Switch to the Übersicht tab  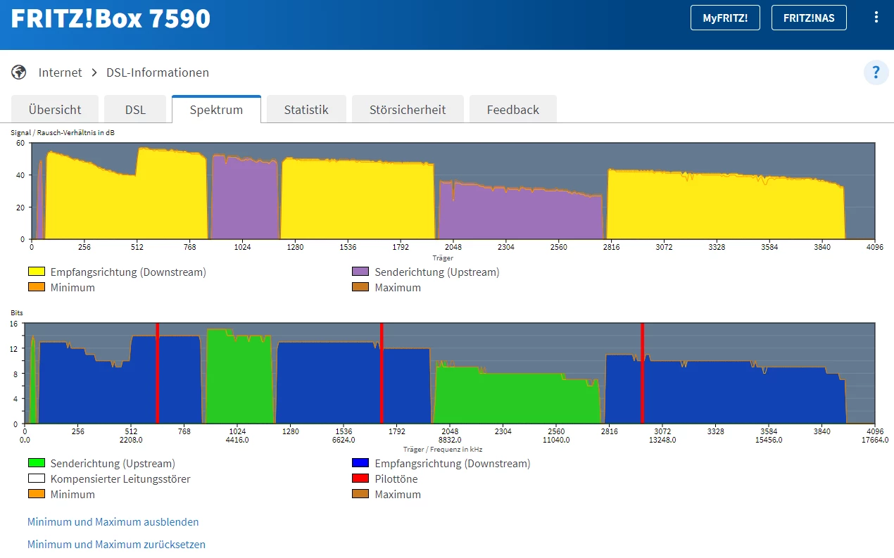[55, 110]
